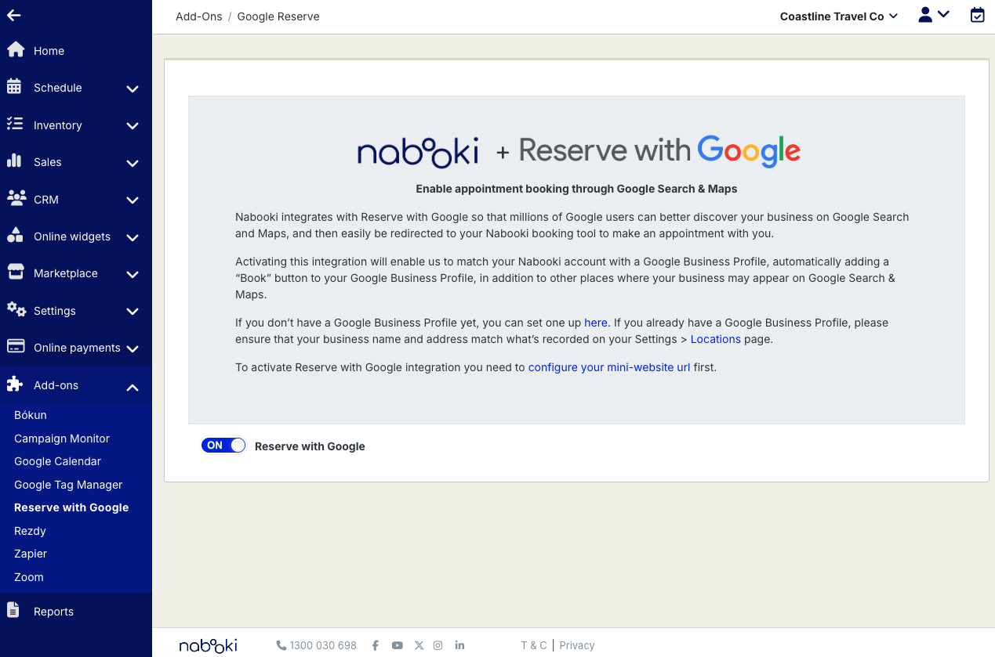Turn off the Reserve with Google switch
The image size is (995, 657).
coord(223,446)
